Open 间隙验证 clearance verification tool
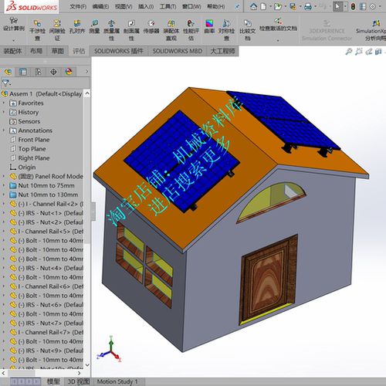 click(57, 31)
